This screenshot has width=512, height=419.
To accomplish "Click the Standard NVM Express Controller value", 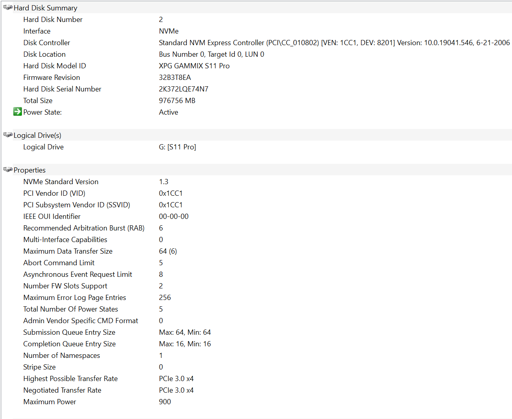I will click(x=334, y=43).
